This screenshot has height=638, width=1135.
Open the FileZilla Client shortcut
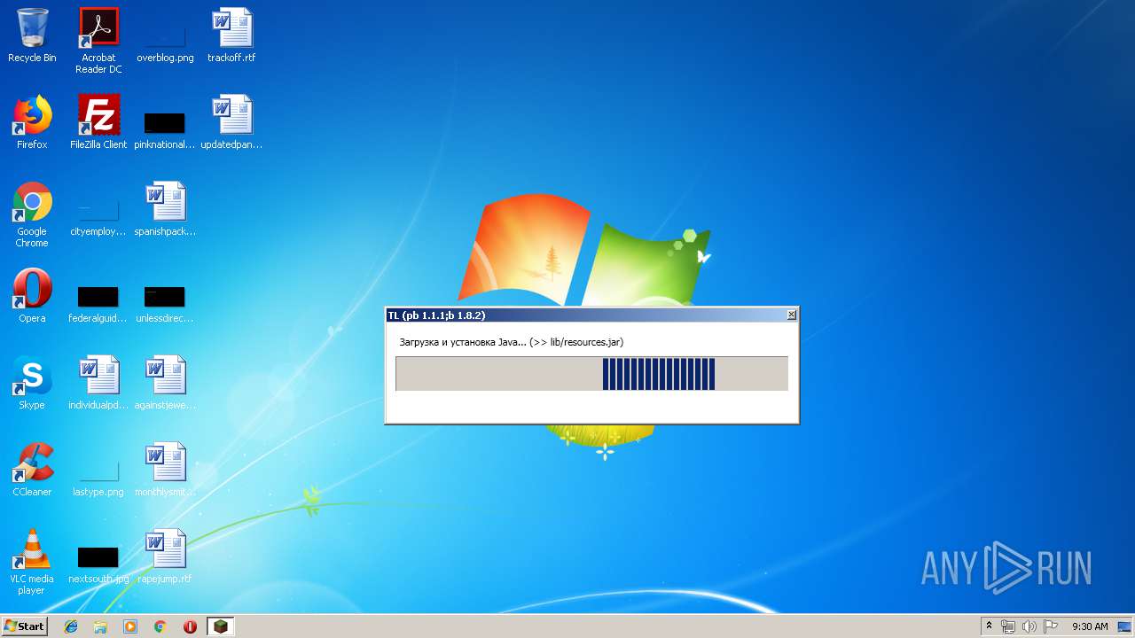click(x=98, y=122)
